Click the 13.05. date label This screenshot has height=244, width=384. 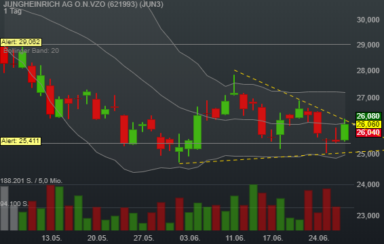[x=52, y=238]
